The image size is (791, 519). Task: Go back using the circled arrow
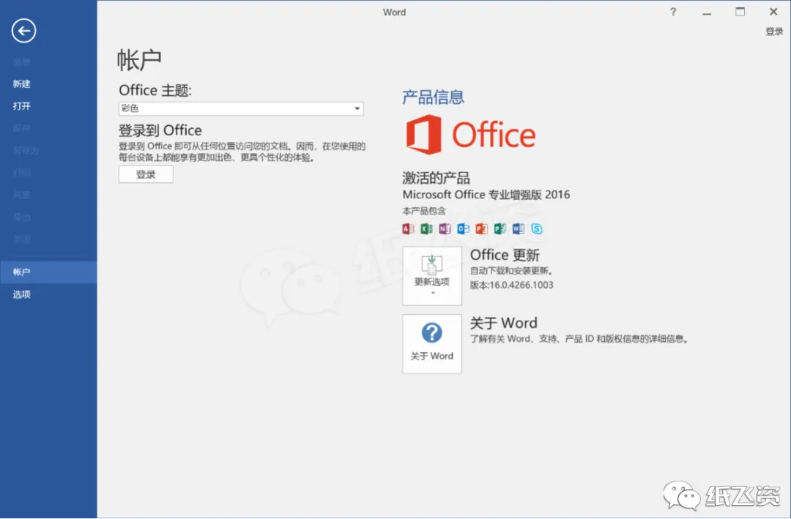[23, 31]
